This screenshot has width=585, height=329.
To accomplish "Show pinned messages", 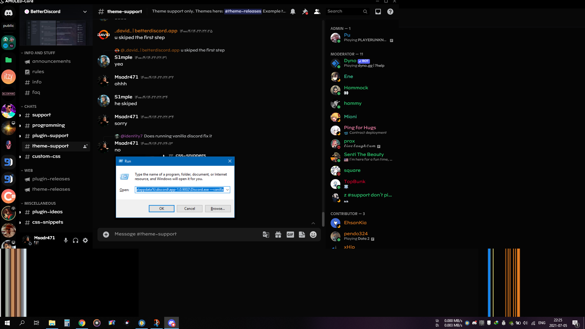I will tap(305, 12).
